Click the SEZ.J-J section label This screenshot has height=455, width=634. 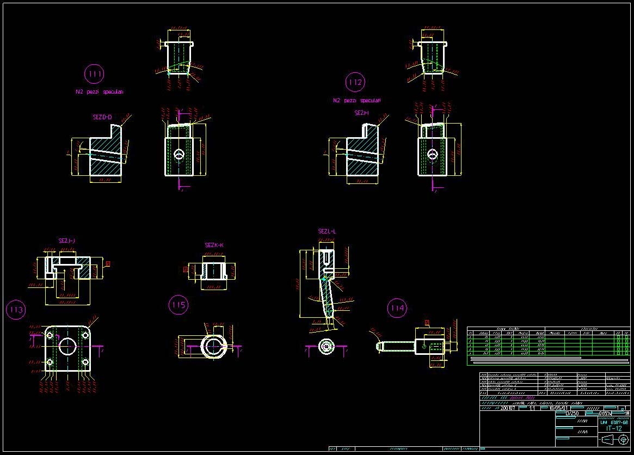coord(67,240)
